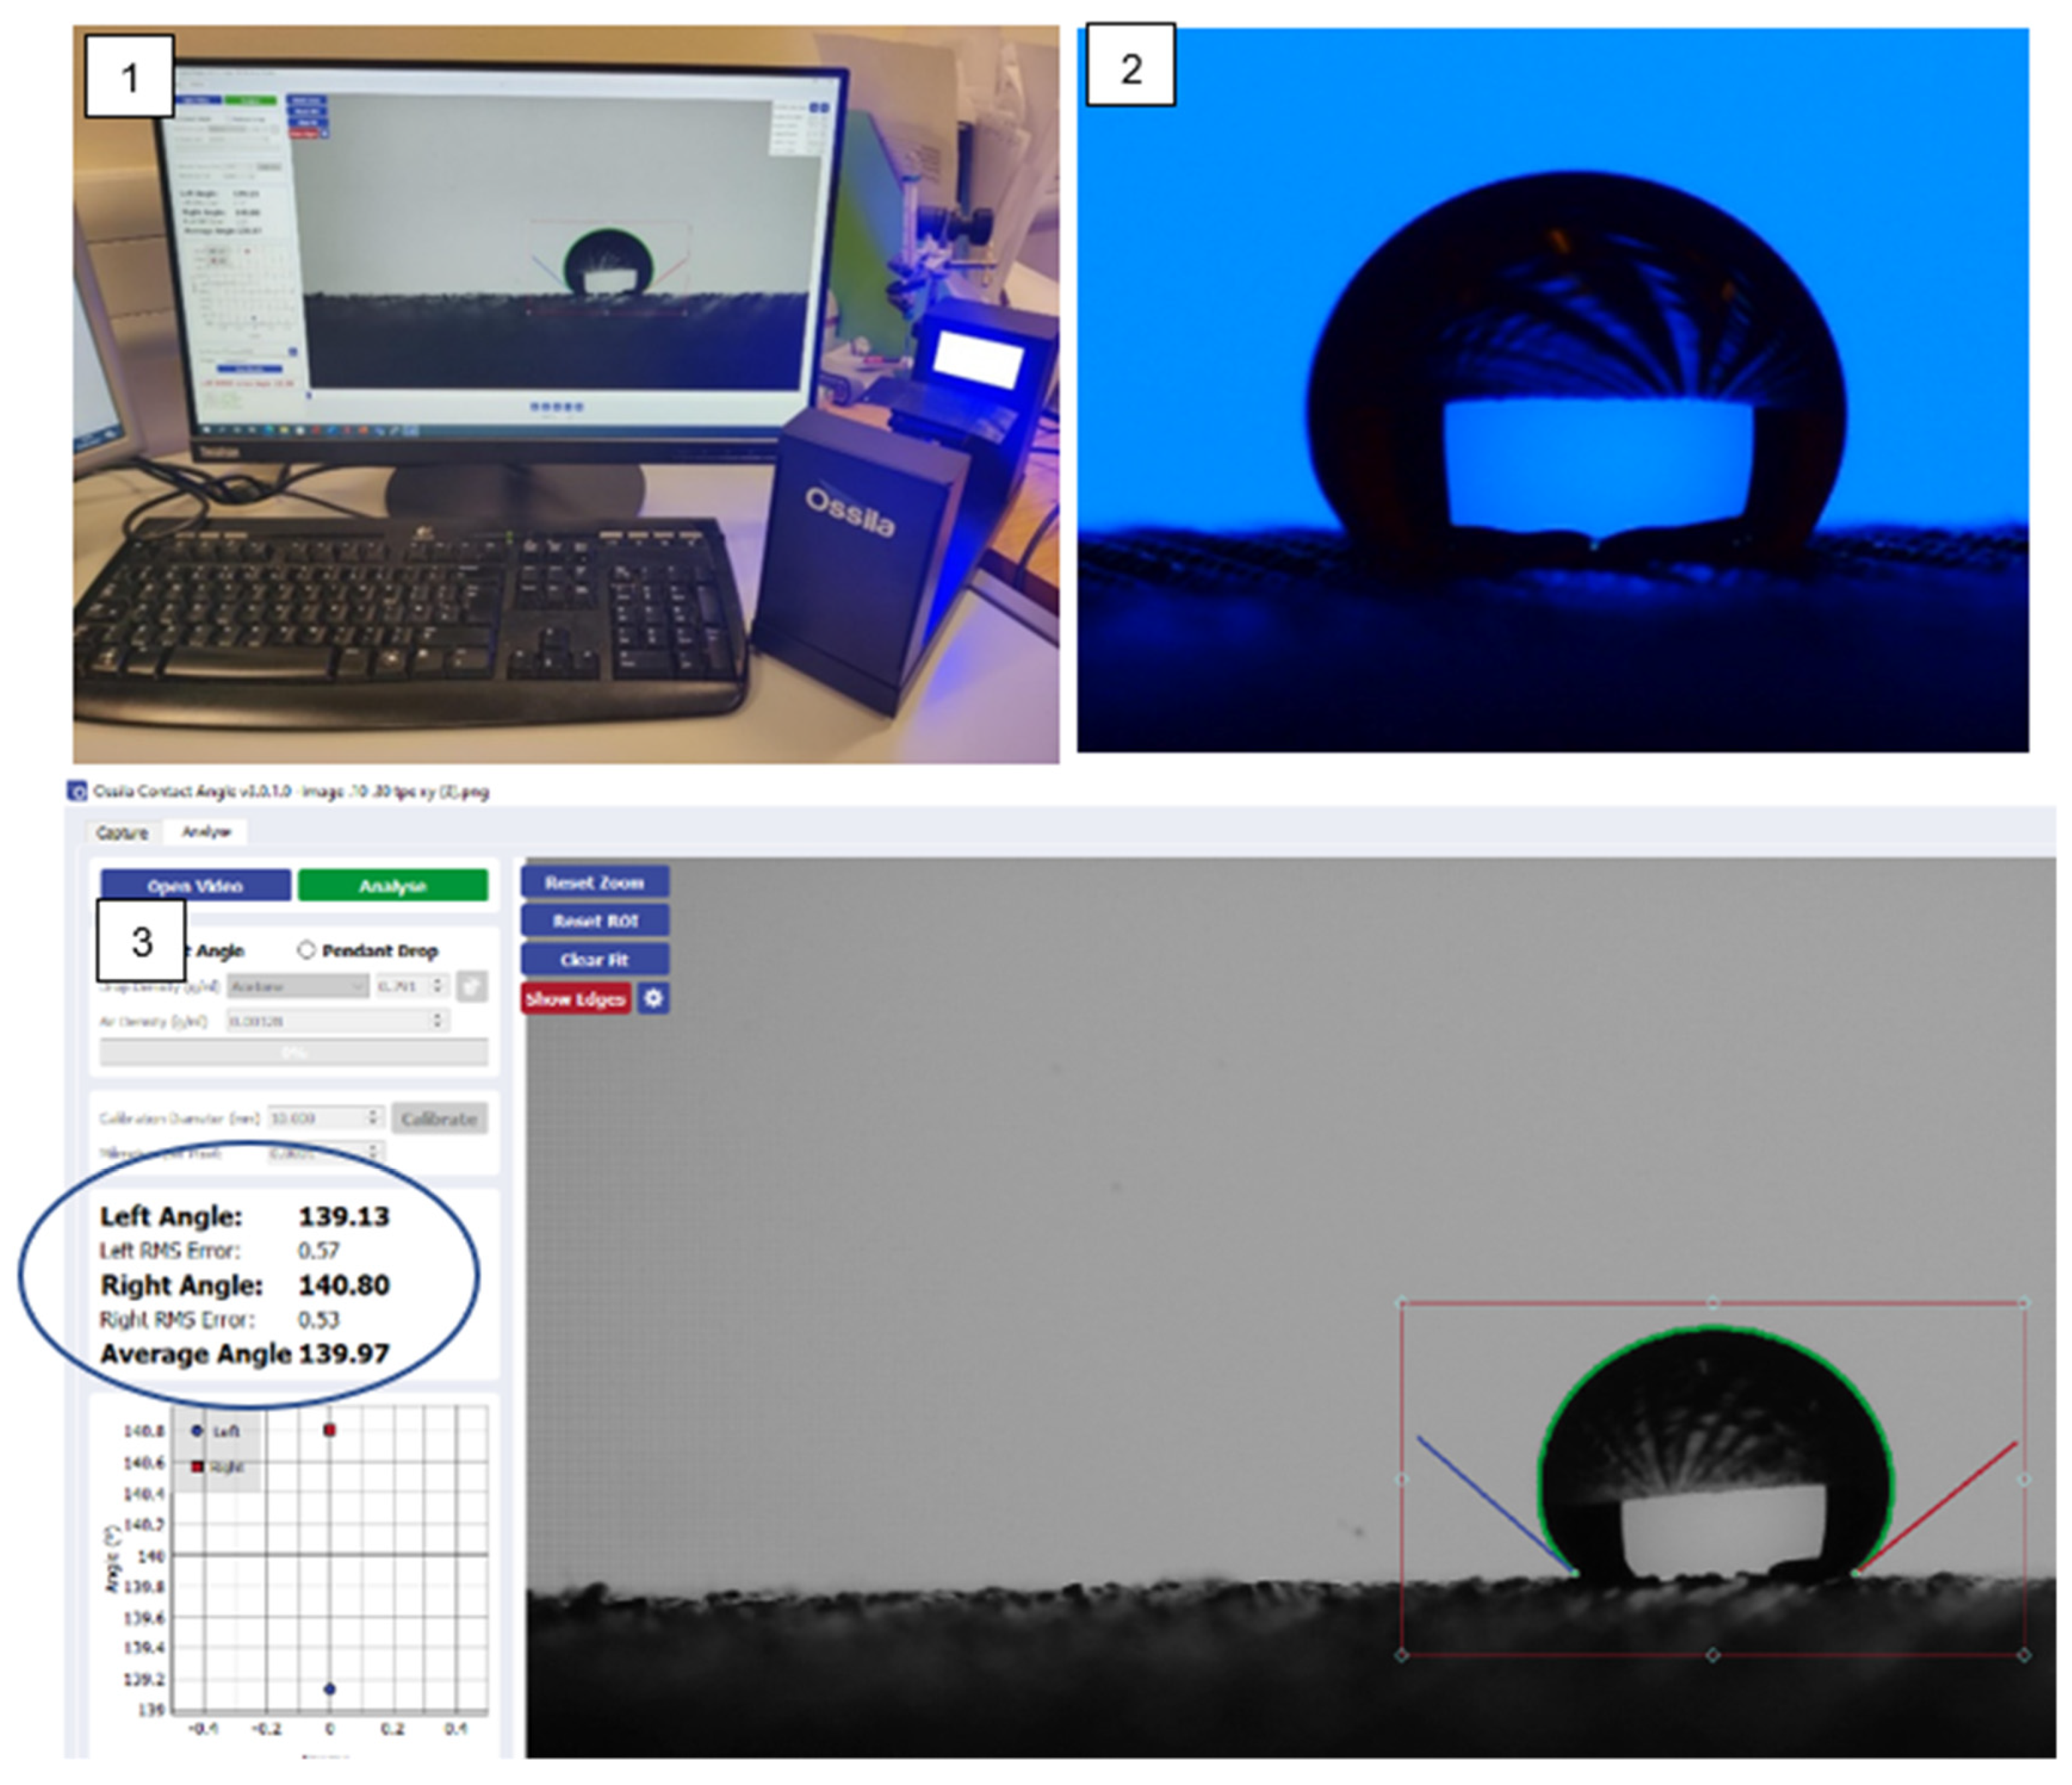This screenshot has width=2072, height=1785.
Task: Switch to the Capture tab
Action: point(122,832)
